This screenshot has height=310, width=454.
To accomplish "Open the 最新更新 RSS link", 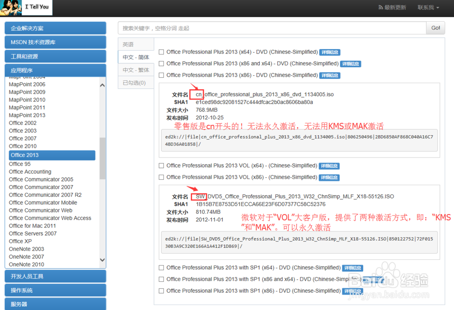I will coord(392,8).
